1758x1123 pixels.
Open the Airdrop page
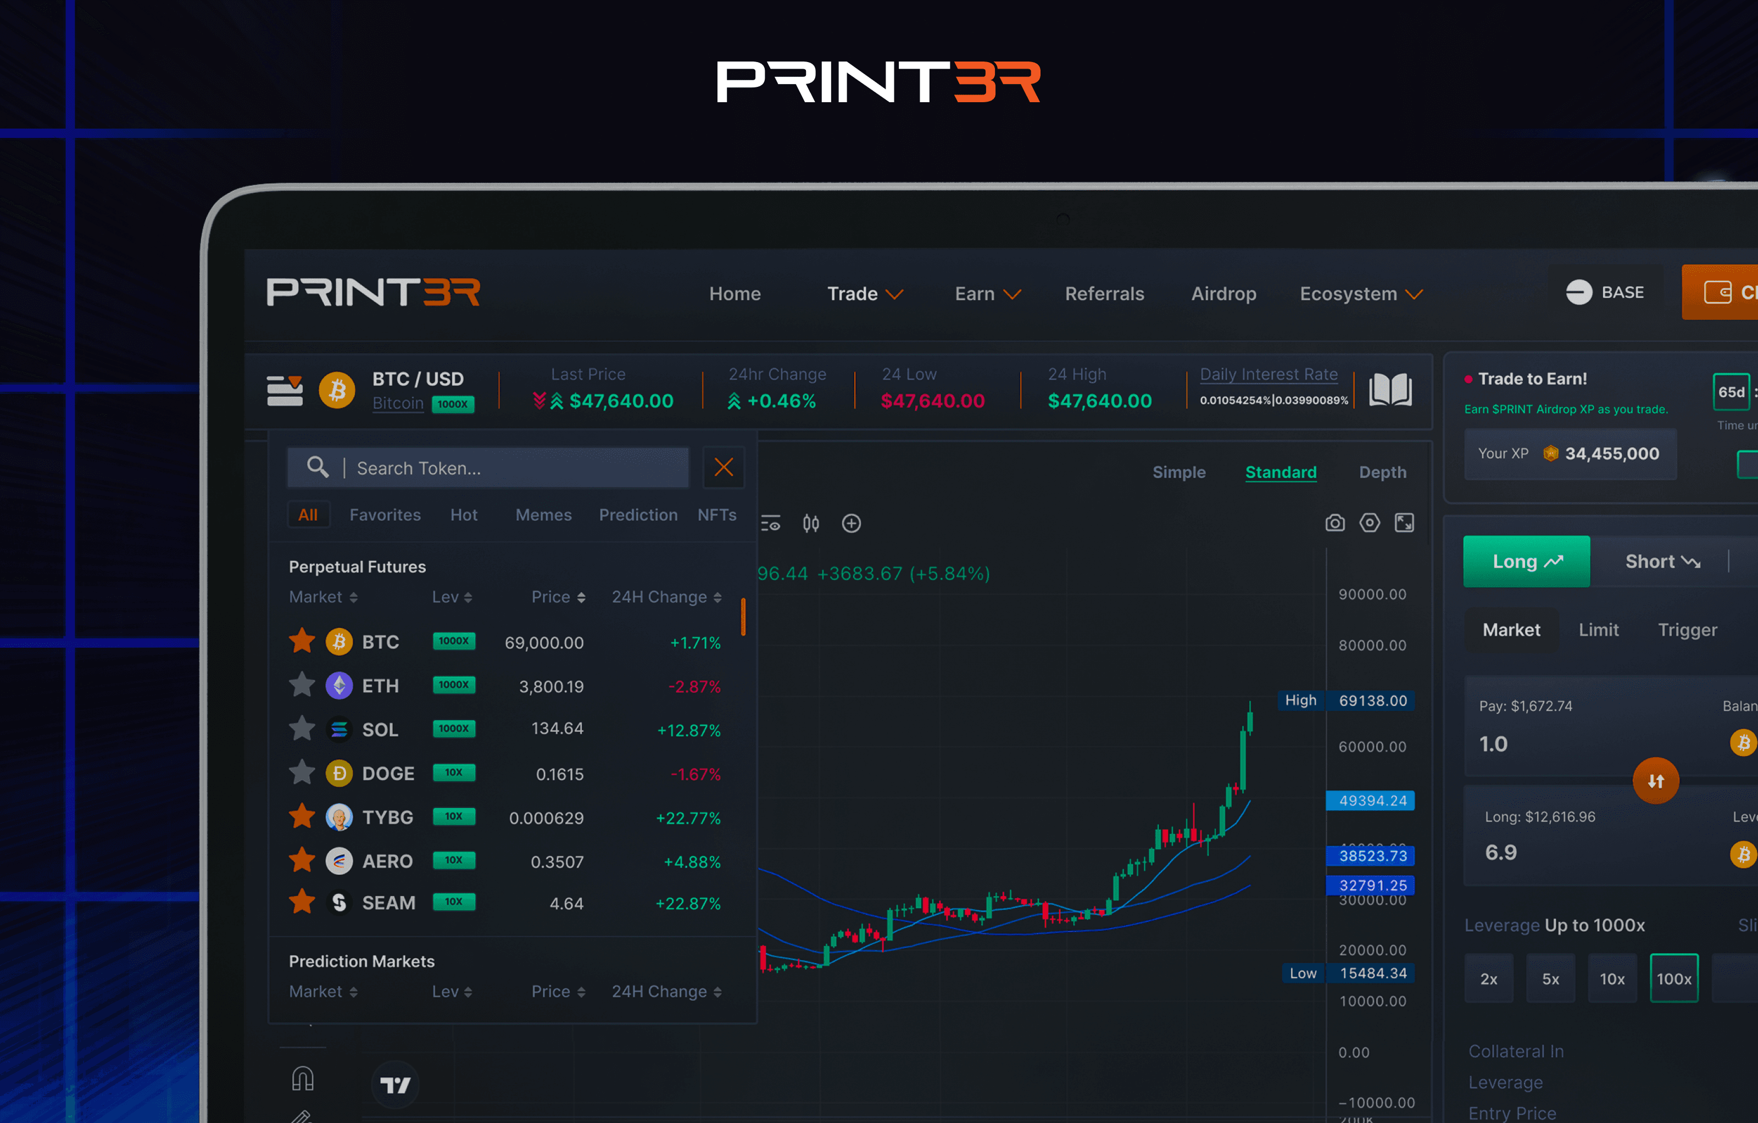click(1223, 293)
